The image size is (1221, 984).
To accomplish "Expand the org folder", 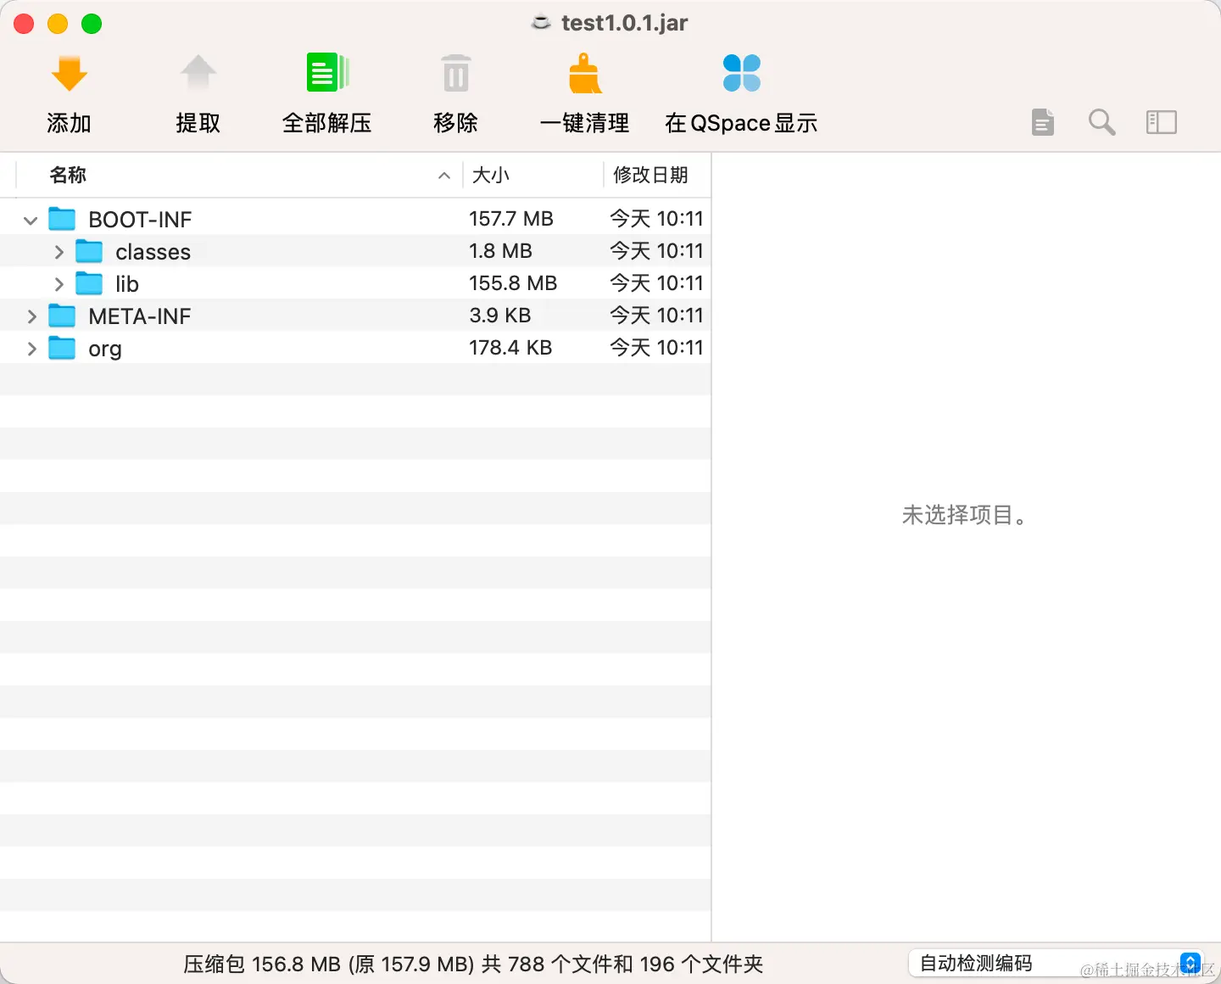I will (x=31, y=349).
